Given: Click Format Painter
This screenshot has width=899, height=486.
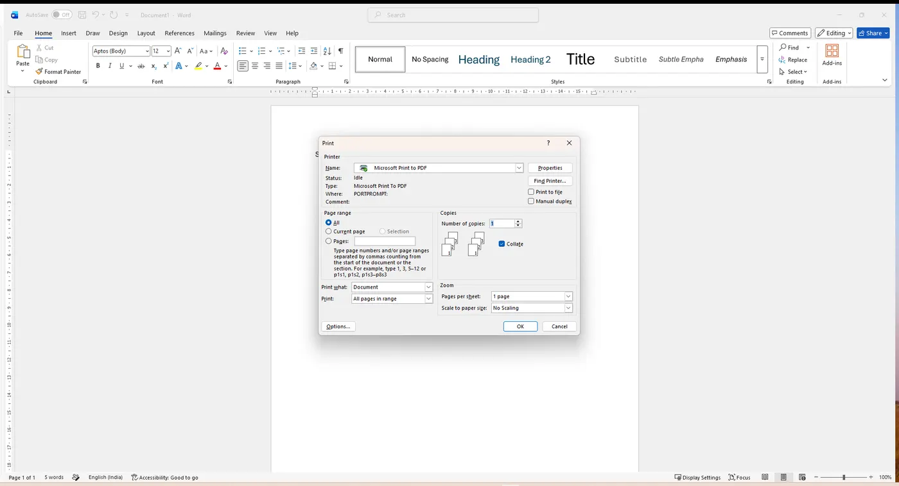Looking at the screenshot, I should (58, 72).
